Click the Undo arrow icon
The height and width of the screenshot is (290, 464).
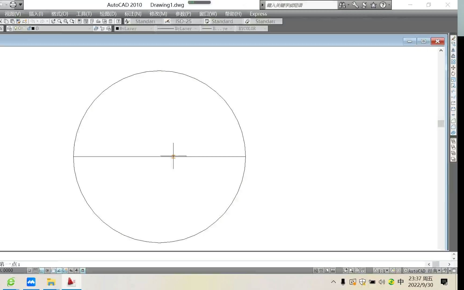click(x=33, y=21)
